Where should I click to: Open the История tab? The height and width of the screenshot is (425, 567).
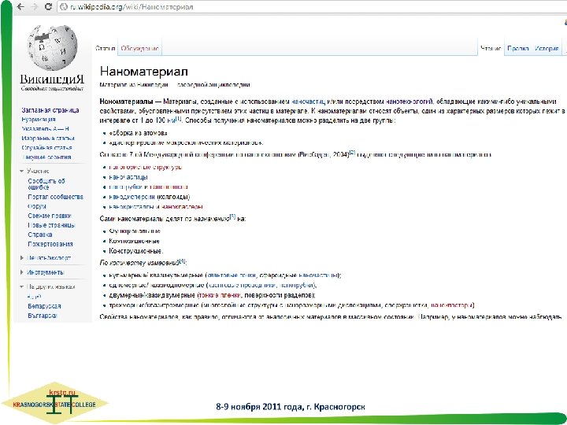coord(547,49)
